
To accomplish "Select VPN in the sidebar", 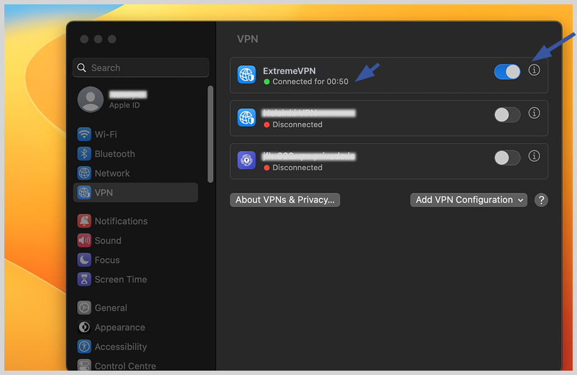I will point(136,192).
